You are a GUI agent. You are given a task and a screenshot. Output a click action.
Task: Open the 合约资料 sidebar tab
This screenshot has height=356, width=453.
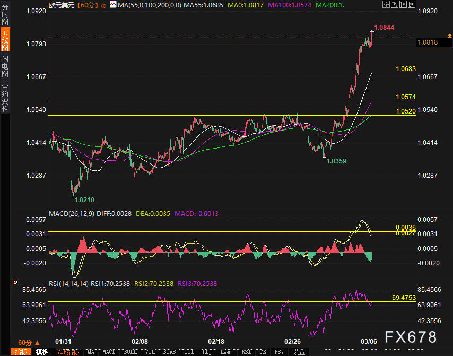[5, 97]
